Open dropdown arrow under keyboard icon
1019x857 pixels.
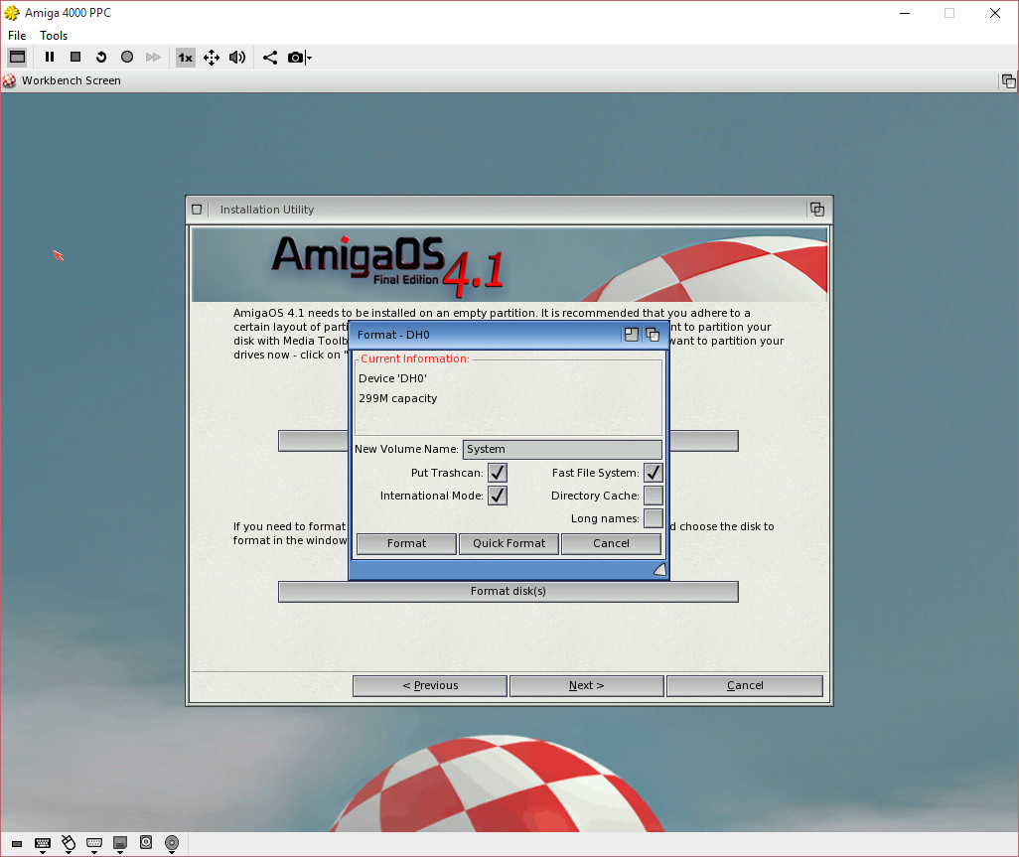pyautogui.click(x=43, y=852)
